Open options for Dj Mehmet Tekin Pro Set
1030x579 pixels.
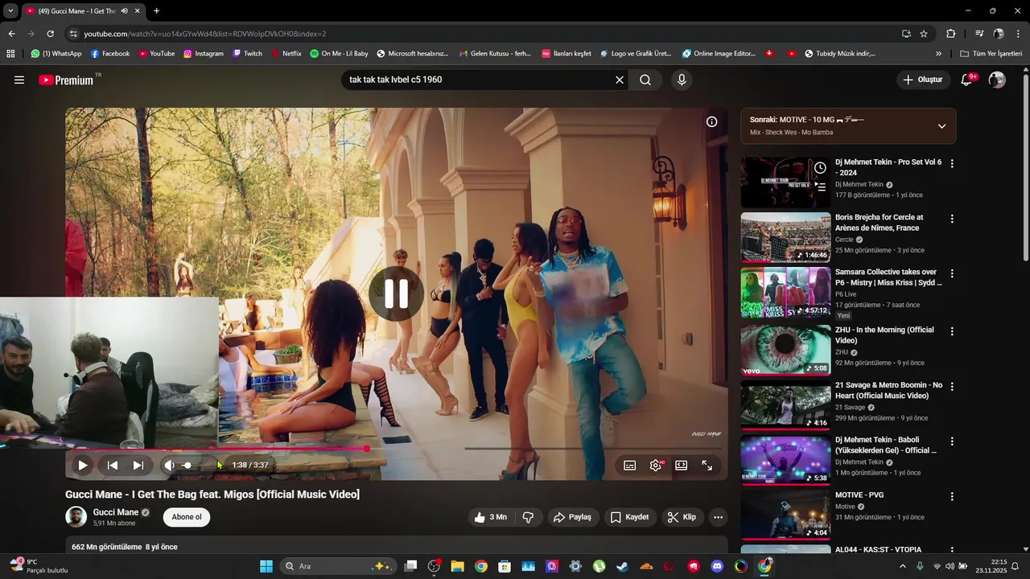952,163
